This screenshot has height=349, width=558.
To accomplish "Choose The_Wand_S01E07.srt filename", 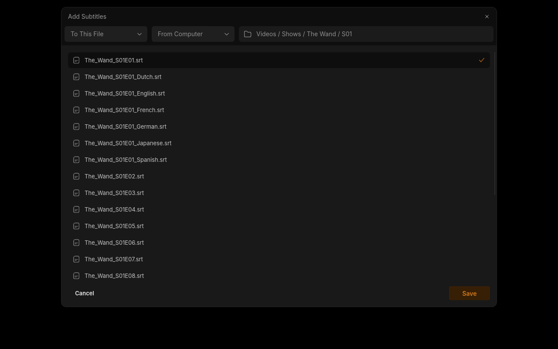I will click(114, 259).
